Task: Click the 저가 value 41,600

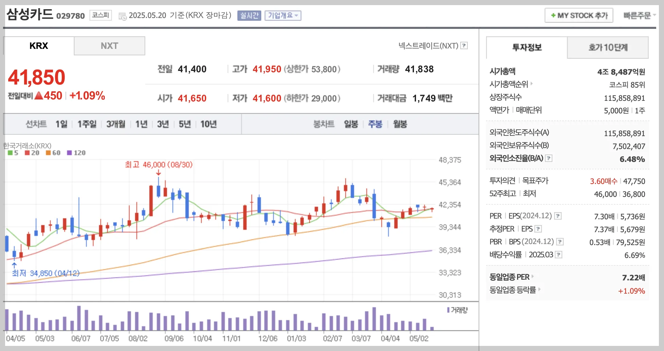Action: [267, 98]
